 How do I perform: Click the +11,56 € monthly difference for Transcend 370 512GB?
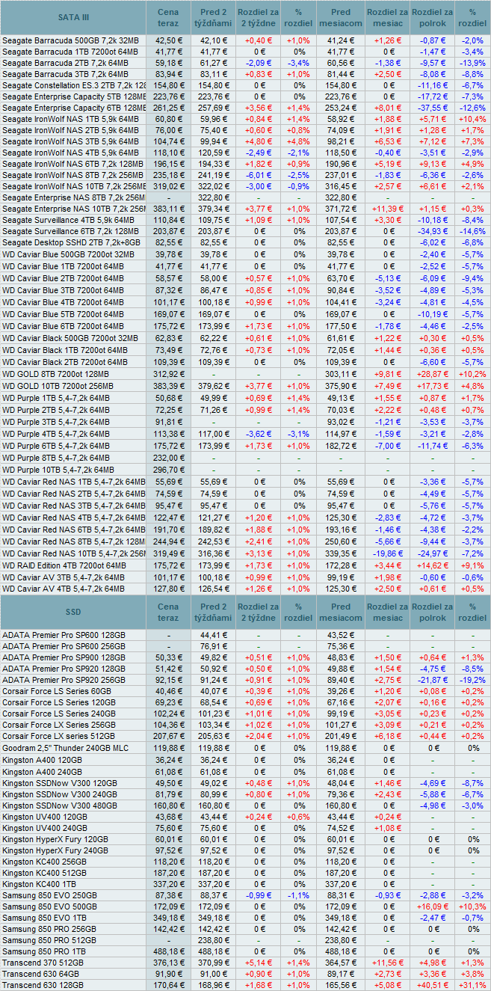pyautogui.click(x=388, y=964)
